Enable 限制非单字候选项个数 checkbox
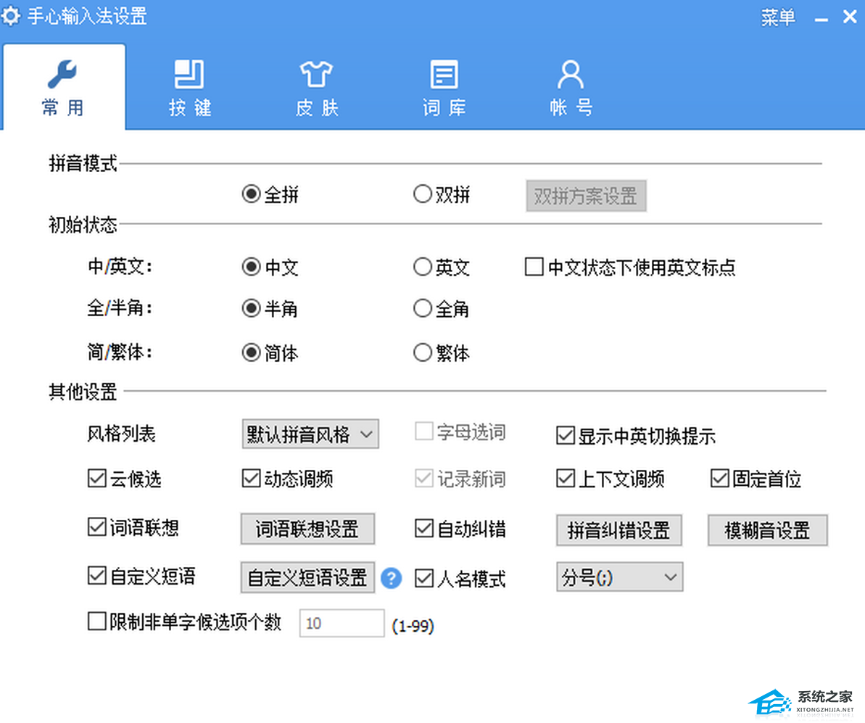 [97, 621]
